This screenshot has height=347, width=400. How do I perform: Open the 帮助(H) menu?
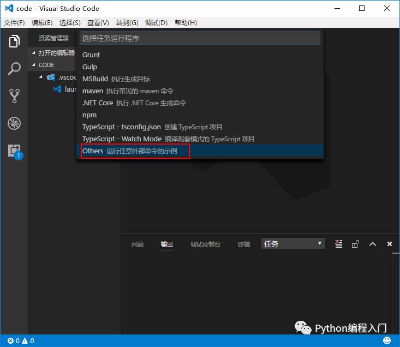[186, 23]
